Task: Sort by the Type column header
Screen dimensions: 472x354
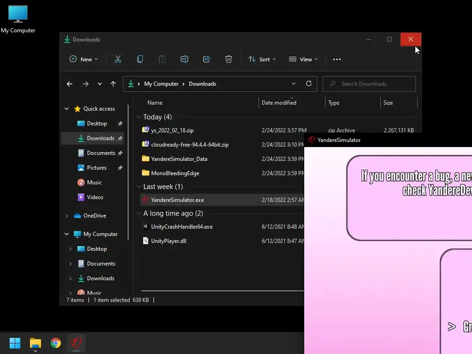Action: point(334,103)
